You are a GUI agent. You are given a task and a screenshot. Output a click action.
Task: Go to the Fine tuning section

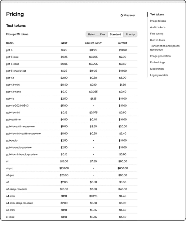[x=157, y=34]
